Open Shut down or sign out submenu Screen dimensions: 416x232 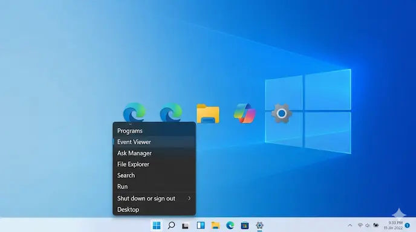click(154, 198)
